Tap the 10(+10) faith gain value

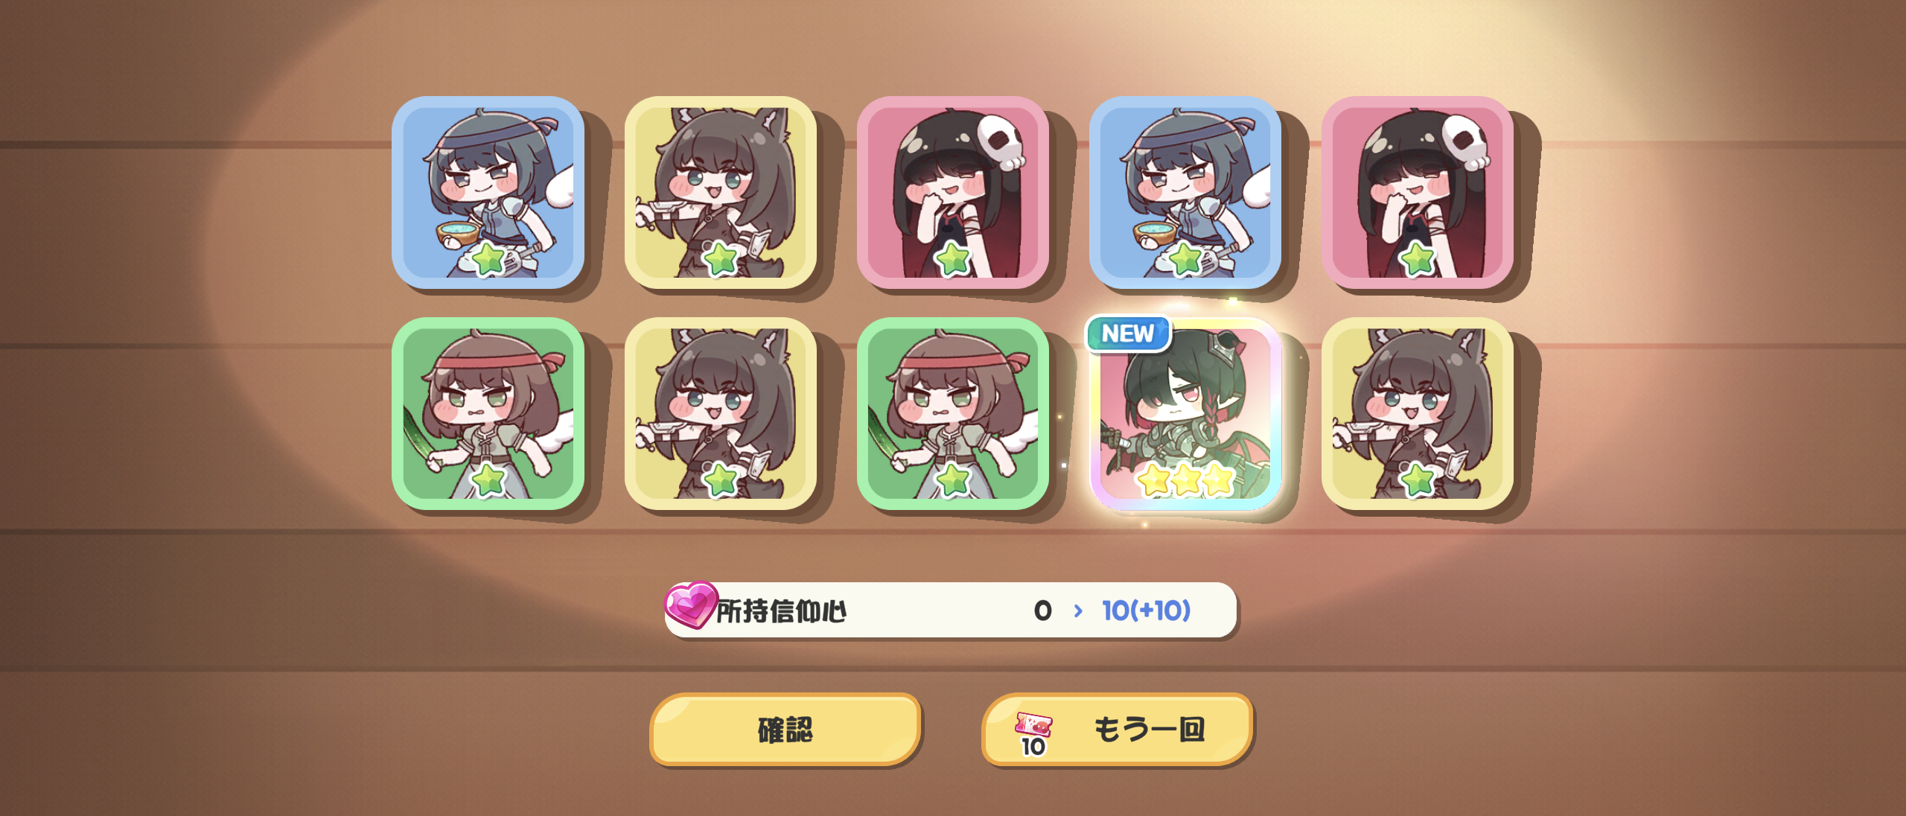pyautogui.click(x=1147, y=611)
